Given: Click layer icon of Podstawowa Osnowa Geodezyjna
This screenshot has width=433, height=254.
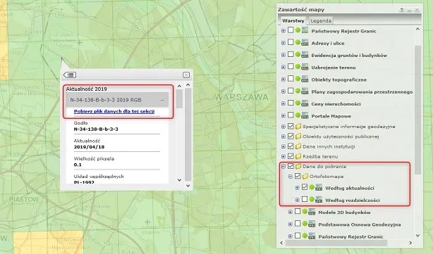Looking at the screenshot, I should (312, 224).
